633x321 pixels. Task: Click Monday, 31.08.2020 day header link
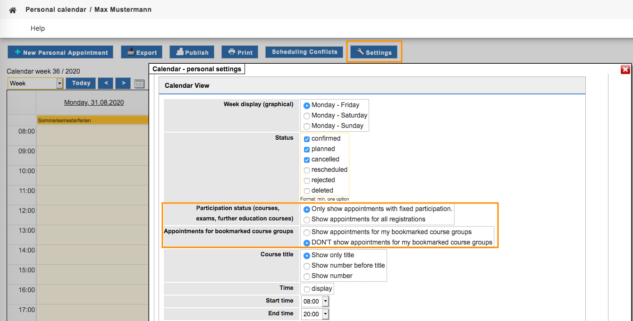[94, 102]
